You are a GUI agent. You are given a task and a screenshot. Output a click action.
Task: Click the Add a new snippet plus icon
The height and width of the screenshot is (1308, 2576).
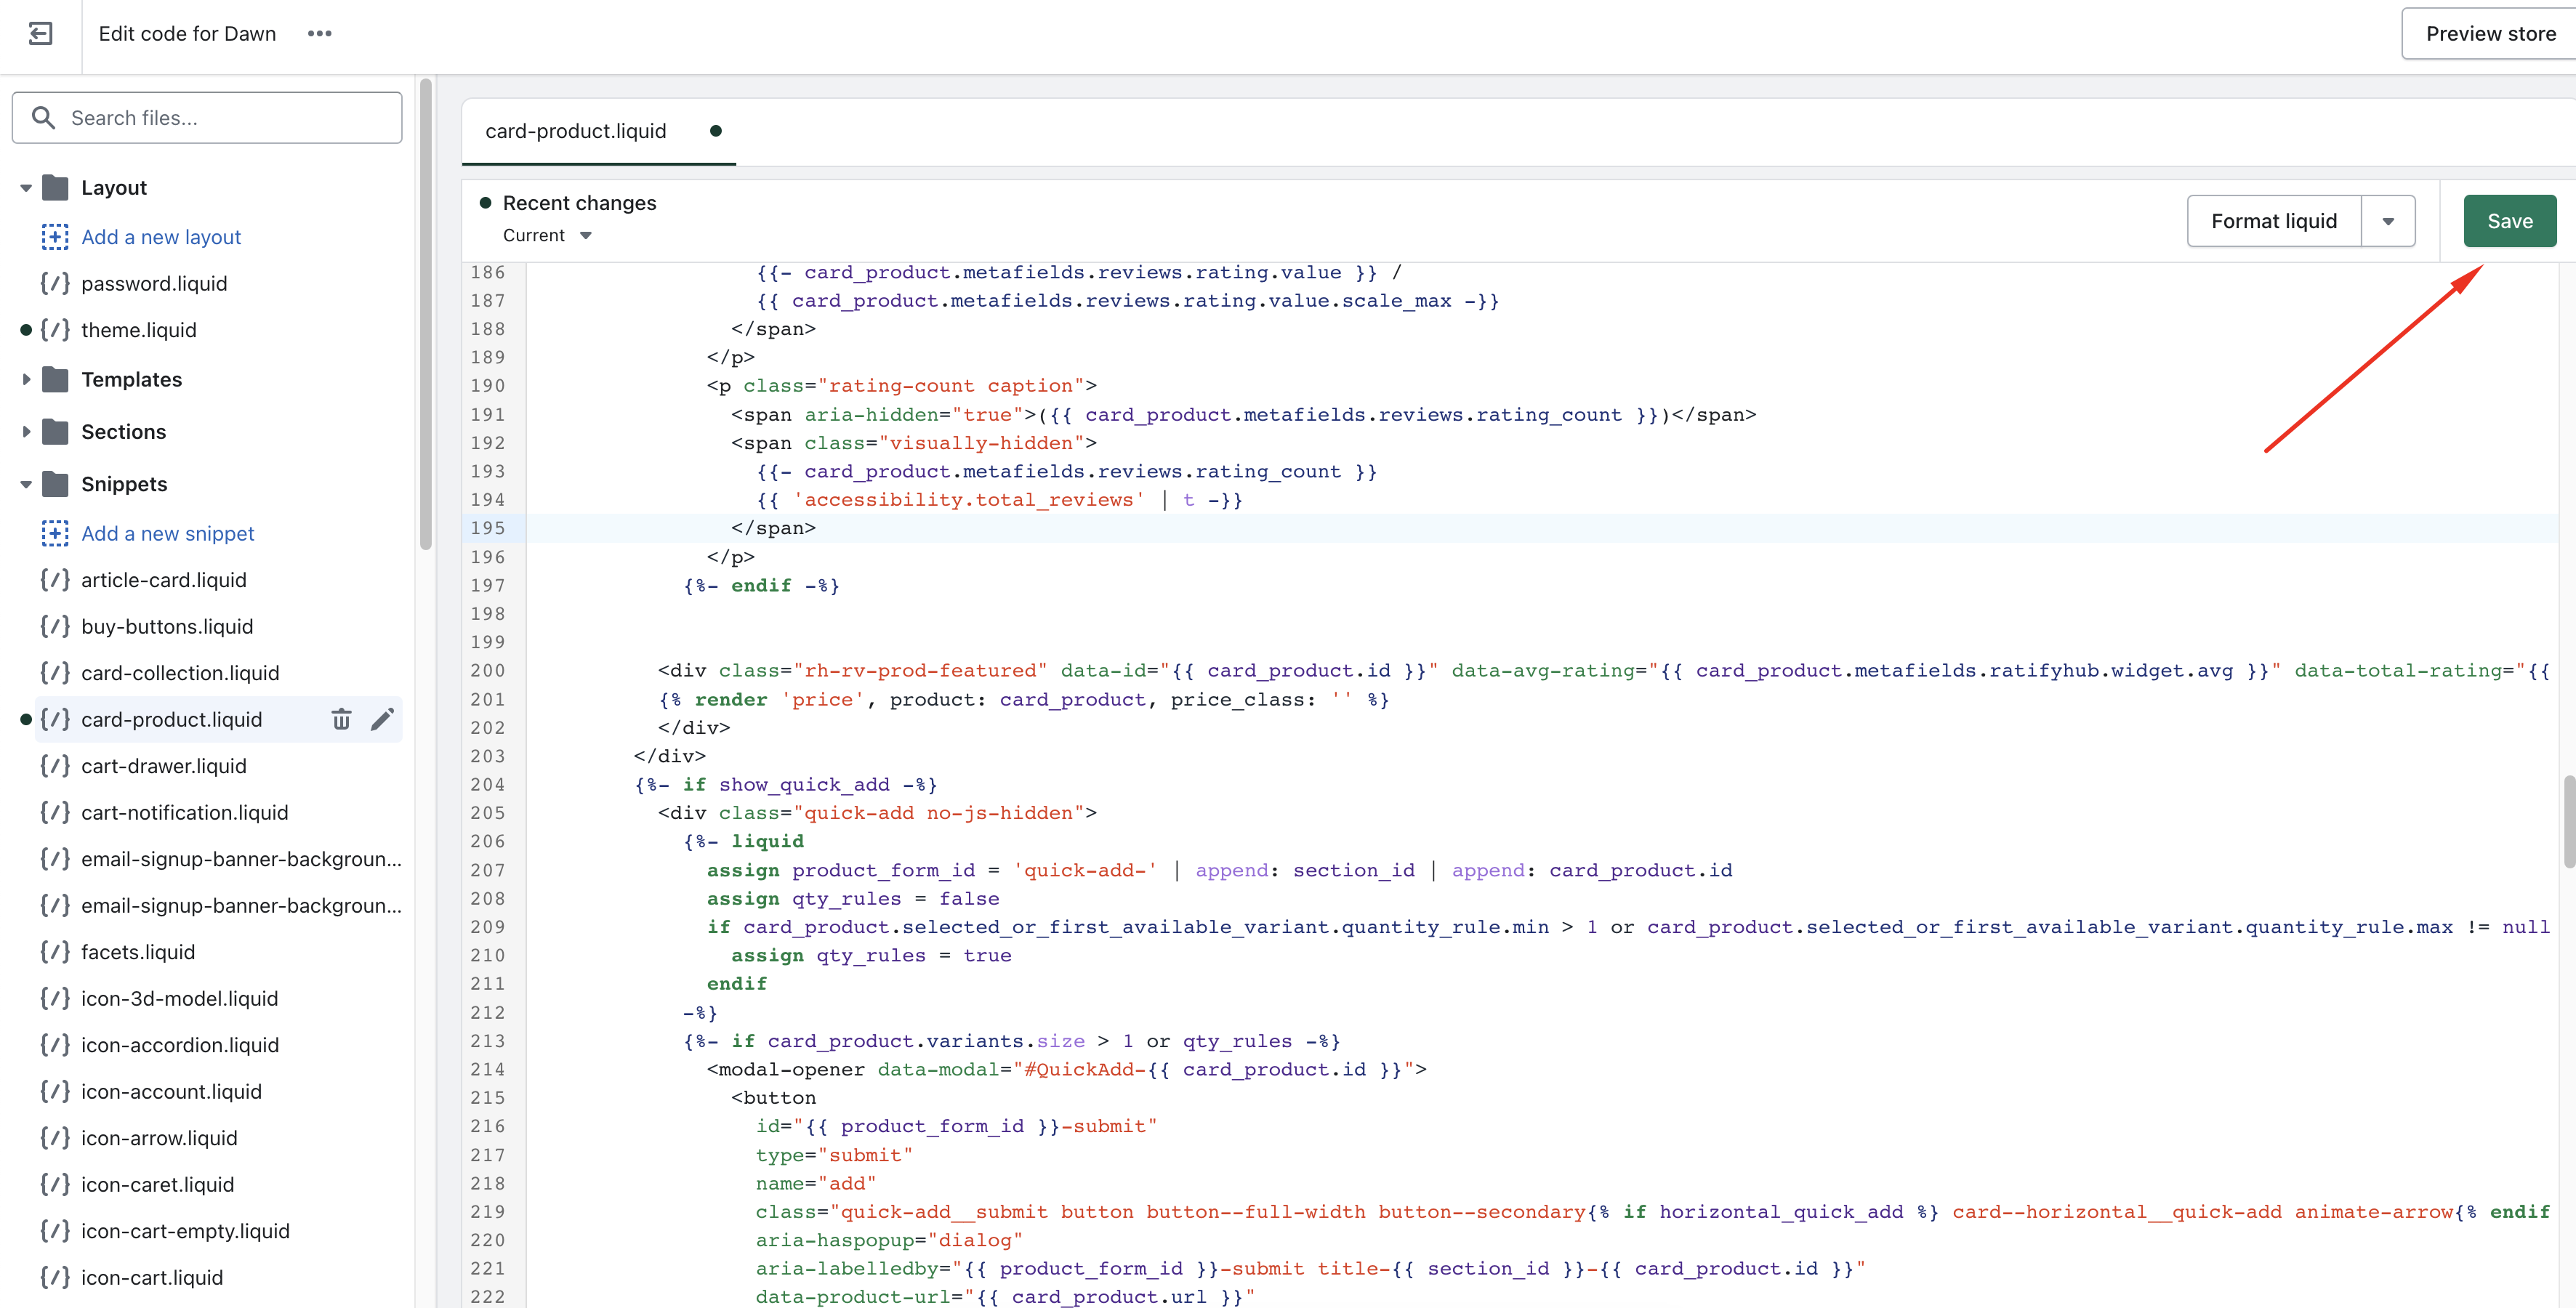(x=55, y=534)
